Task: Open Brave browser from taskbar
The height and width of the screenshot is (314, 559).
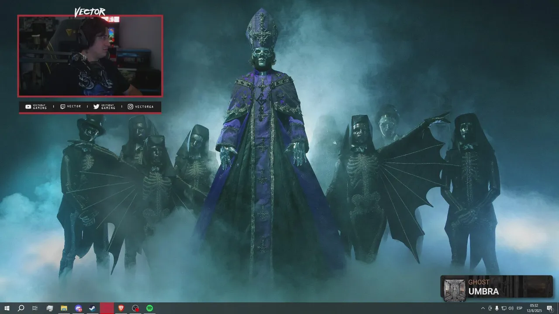Action: click(x=121, y=308)
